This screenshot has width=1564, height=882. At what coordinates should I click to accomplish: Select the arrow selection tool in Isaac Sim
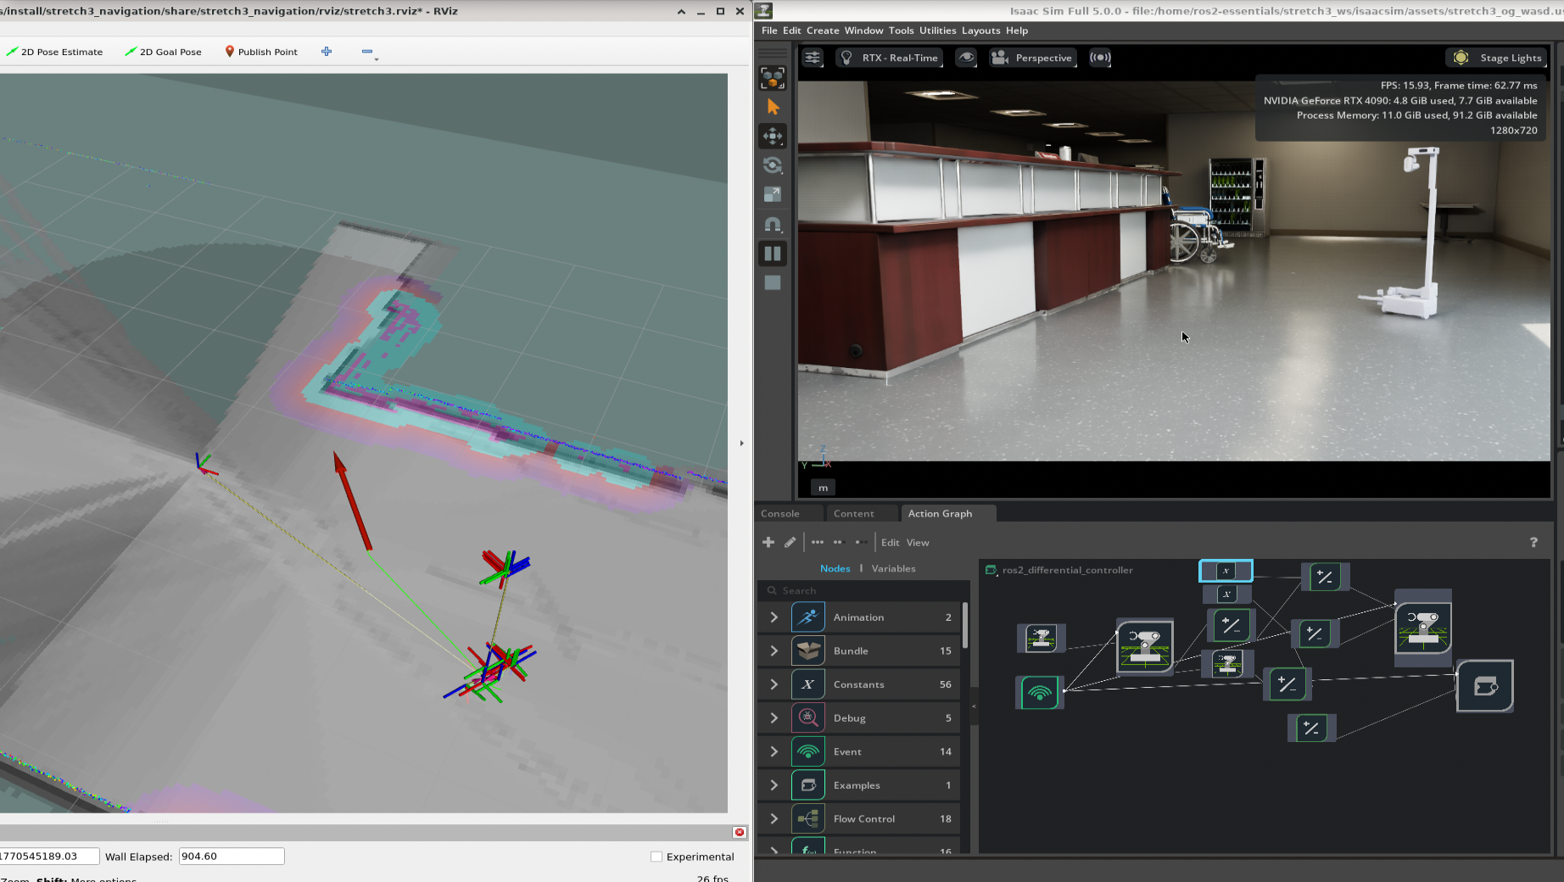point(772,107)
